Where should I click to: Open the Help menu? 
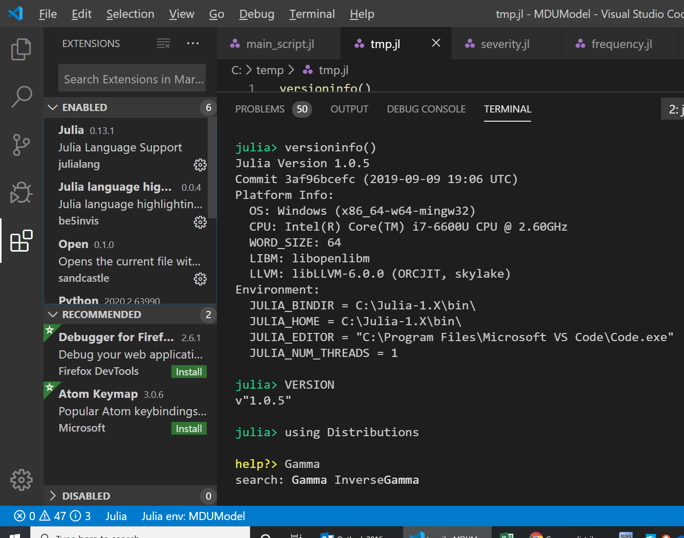[x=362, y=14]
